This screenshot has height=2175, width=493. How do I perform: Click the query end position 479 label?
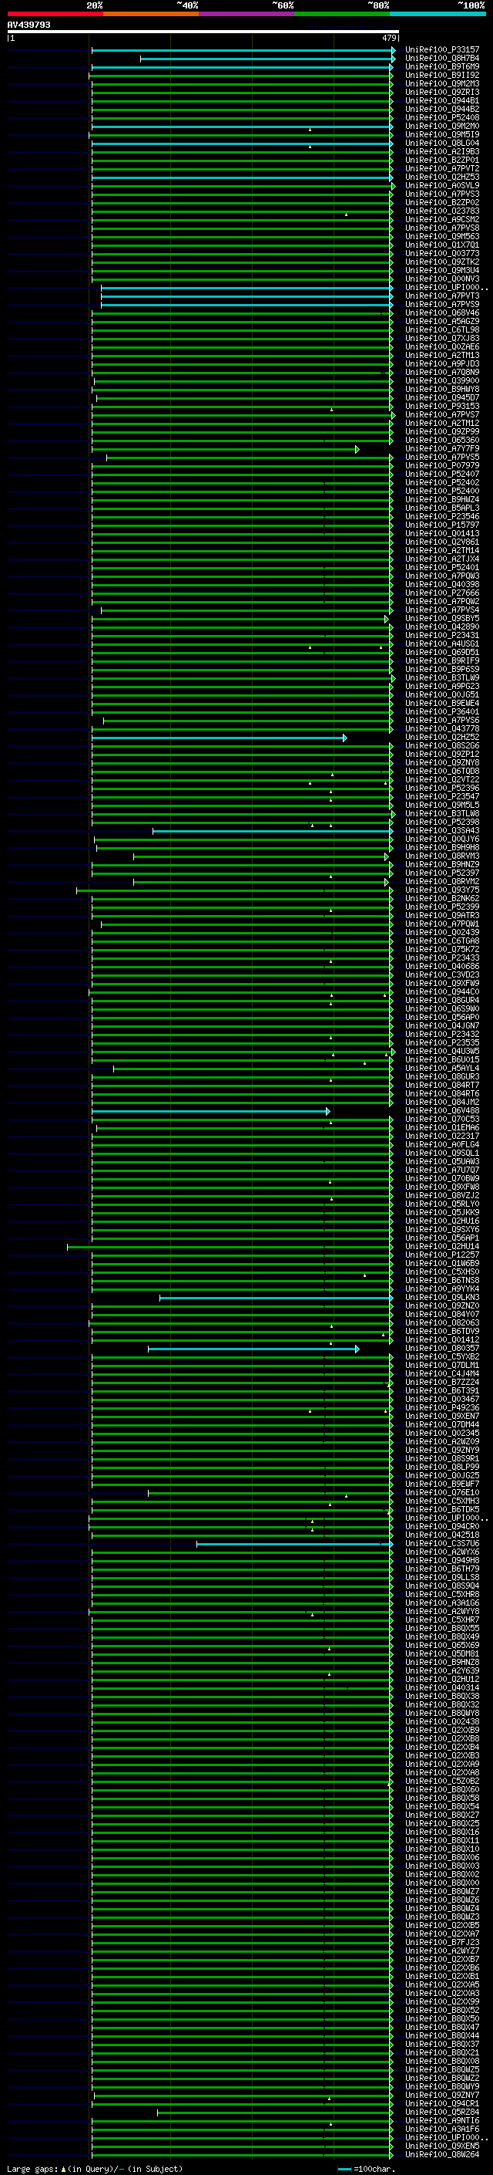tap(389, 38)
